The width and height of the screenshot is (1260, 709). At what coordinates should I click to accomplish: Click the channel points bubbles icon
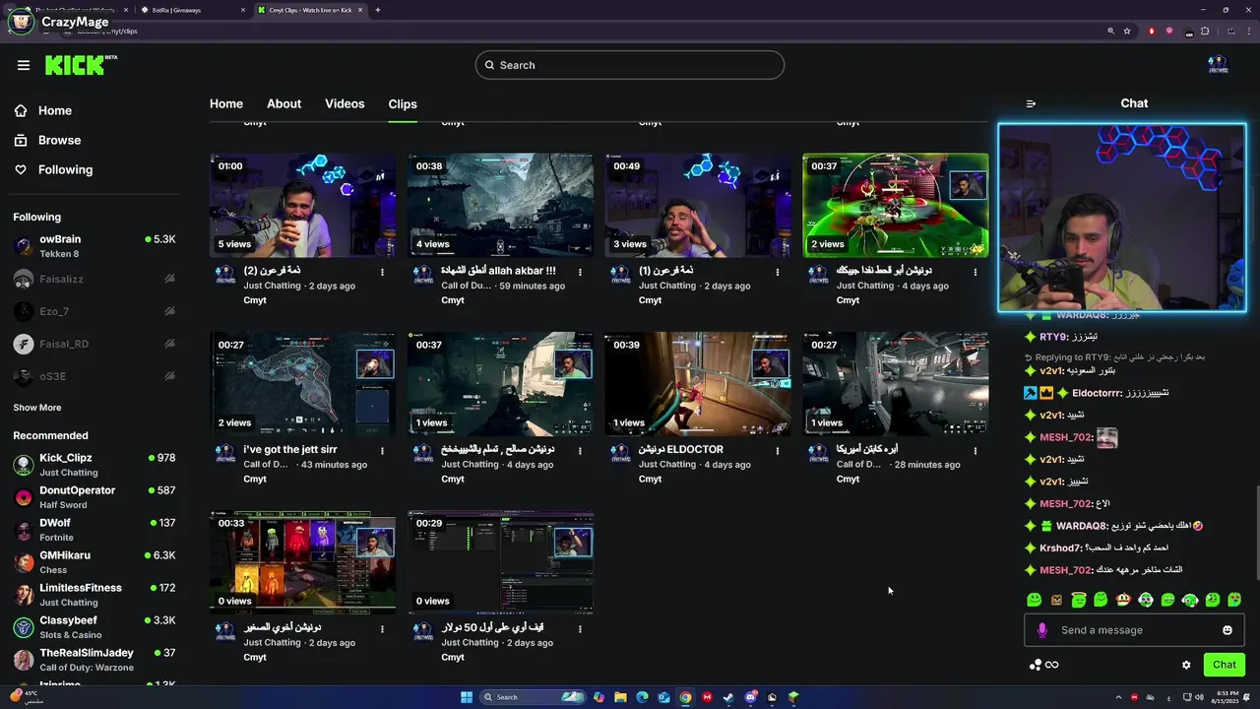[x=1035, y=665]
